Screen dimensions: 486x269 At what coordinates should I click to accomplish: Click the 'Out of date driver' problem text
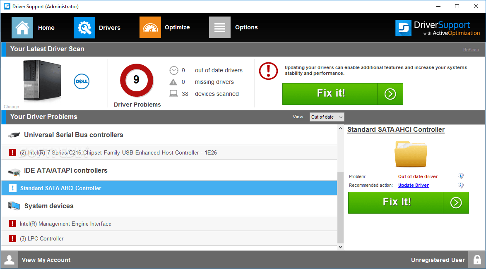(x=418, y=176)
